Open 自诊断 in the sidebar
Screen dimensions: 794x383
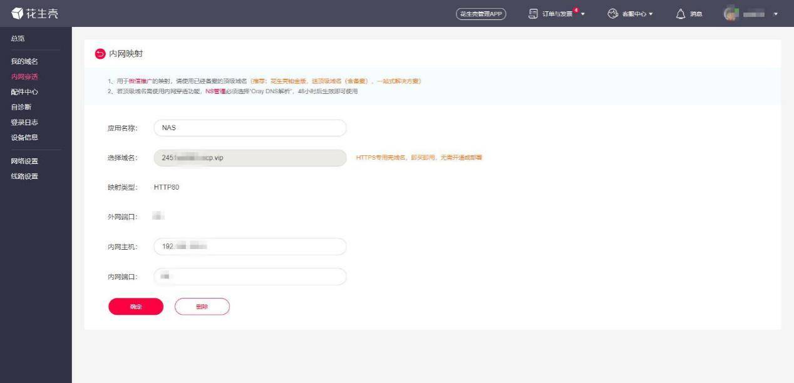tap(21, 107)
